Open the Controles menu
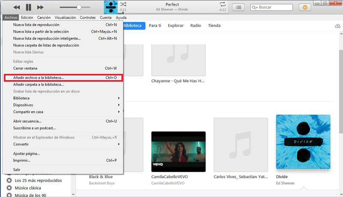The height and width of the screenshot is (197, 343). coord(88,18)
